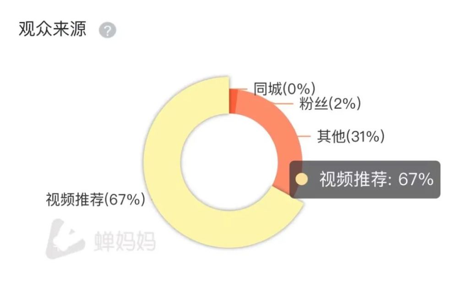The image size is (458, 299).
Task: Click the 蝉妈妈 watermark text
Action: 125,241
